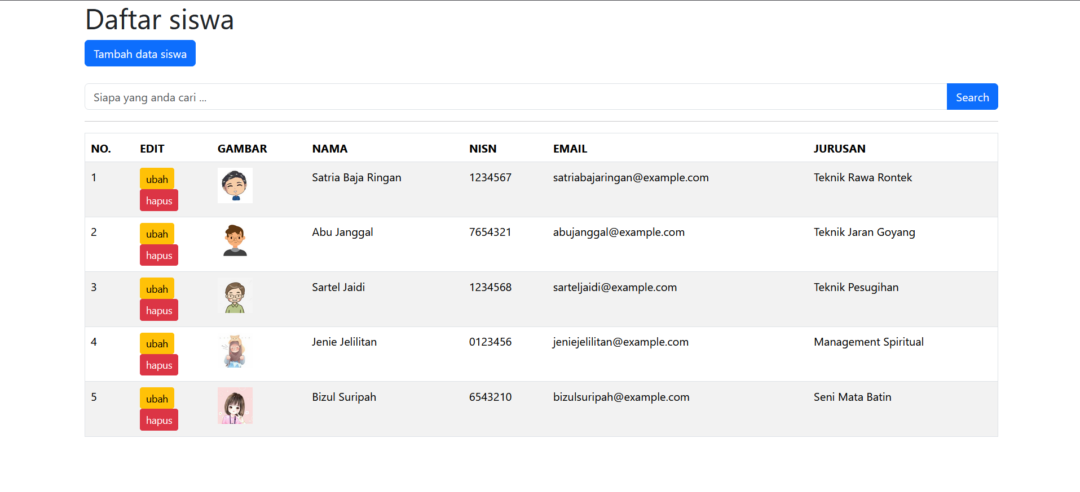Remove Sartel Jaidi with hapus button
The image size is (1080, 492).
tap(158, 310)
